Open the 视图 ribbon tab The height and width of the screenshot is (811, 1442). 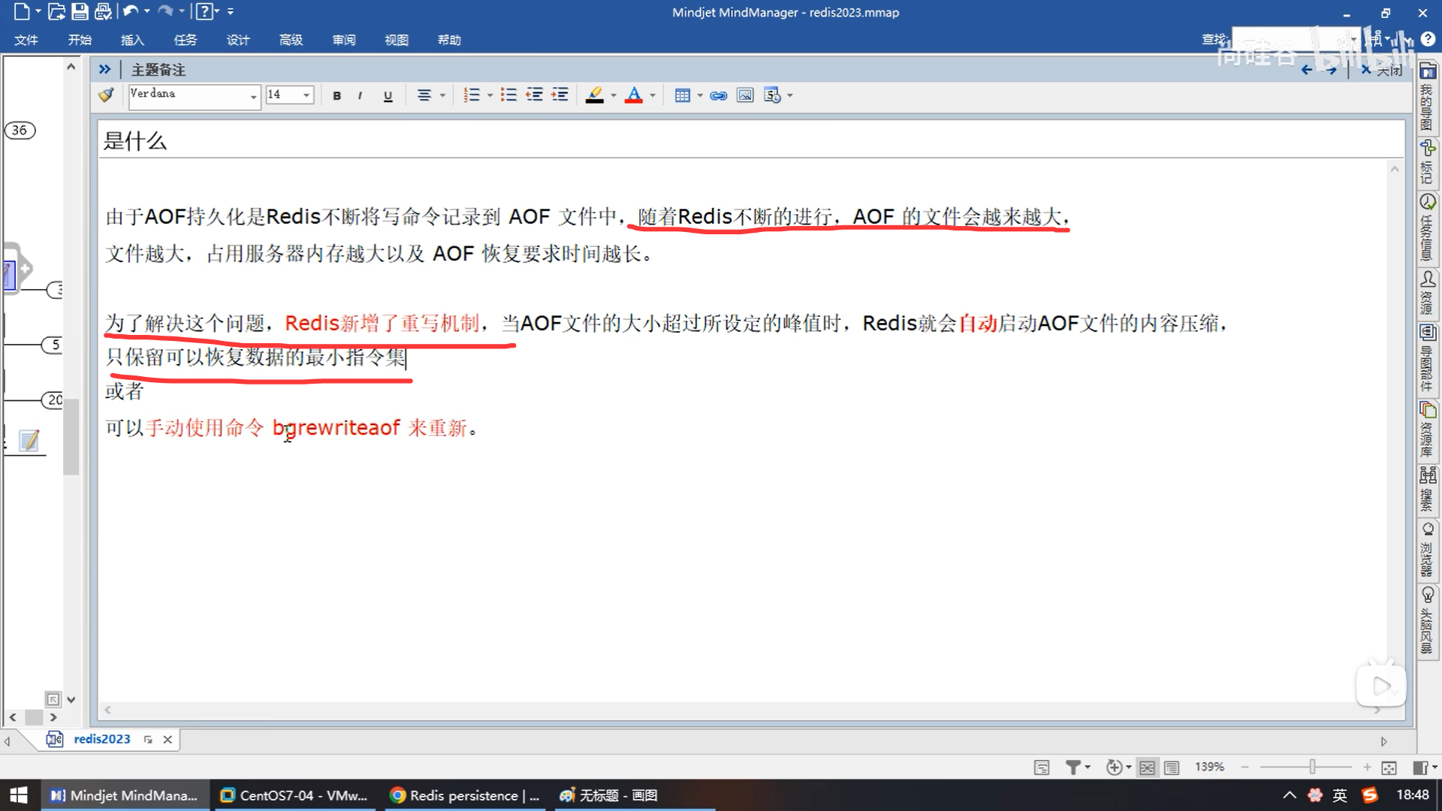tap(397, 40)
